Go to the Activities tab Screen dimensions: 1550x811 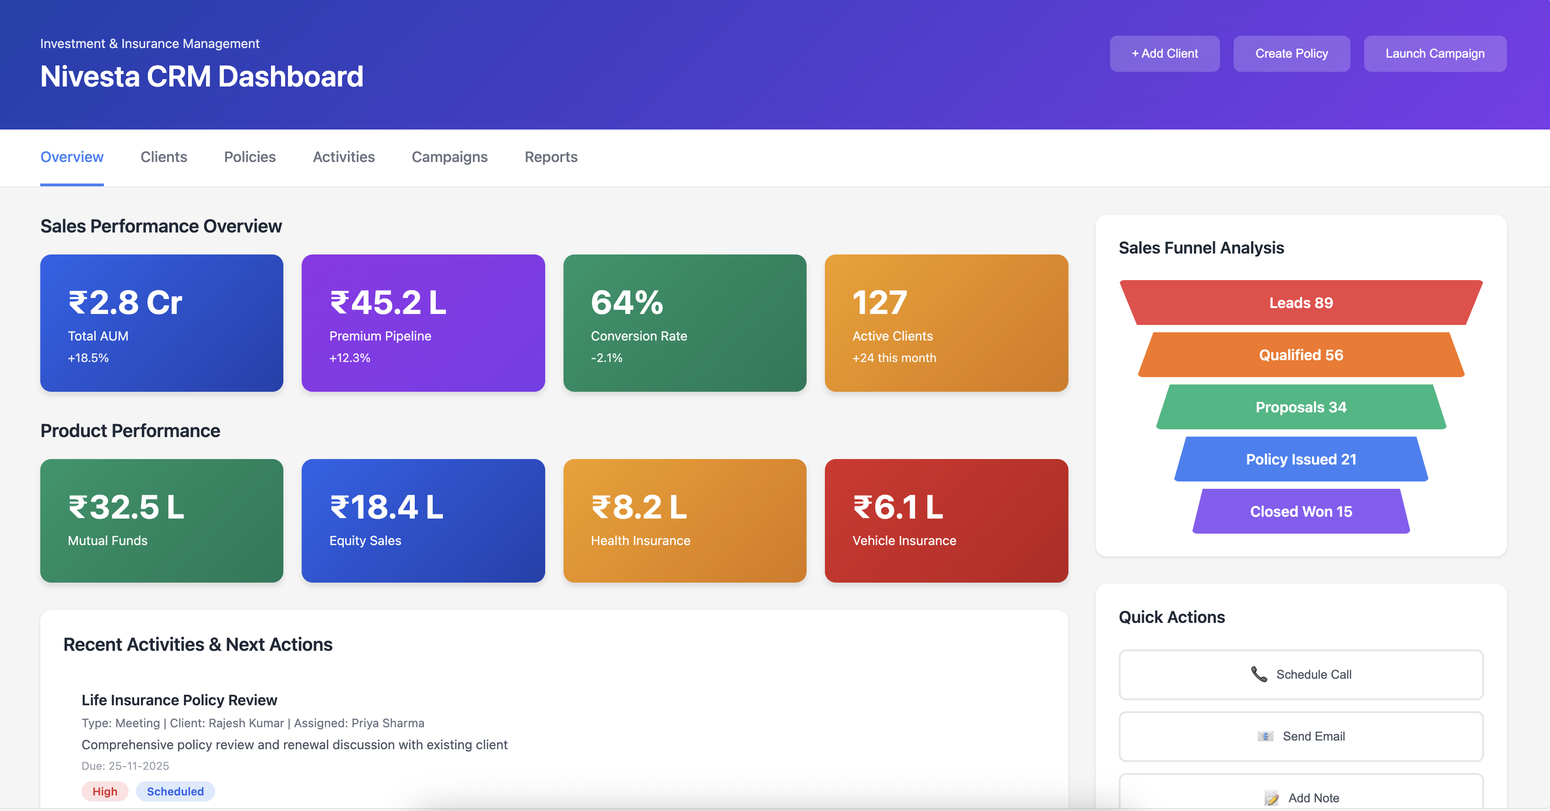tap(344, 157)
